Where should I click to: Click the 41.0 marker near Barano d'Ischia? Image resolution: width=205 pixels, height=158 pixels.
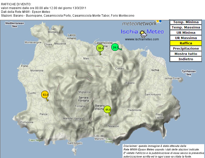click(108, 109)
